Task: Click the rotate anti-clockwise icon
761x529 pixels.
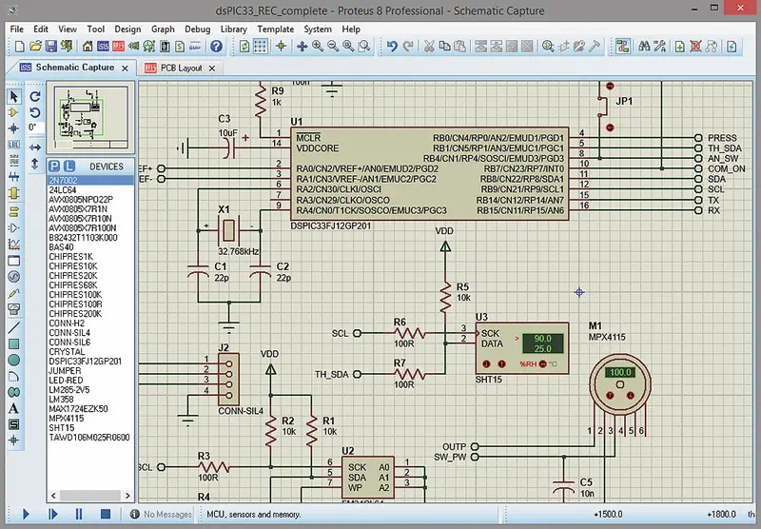Action: [x=35, y=112]
